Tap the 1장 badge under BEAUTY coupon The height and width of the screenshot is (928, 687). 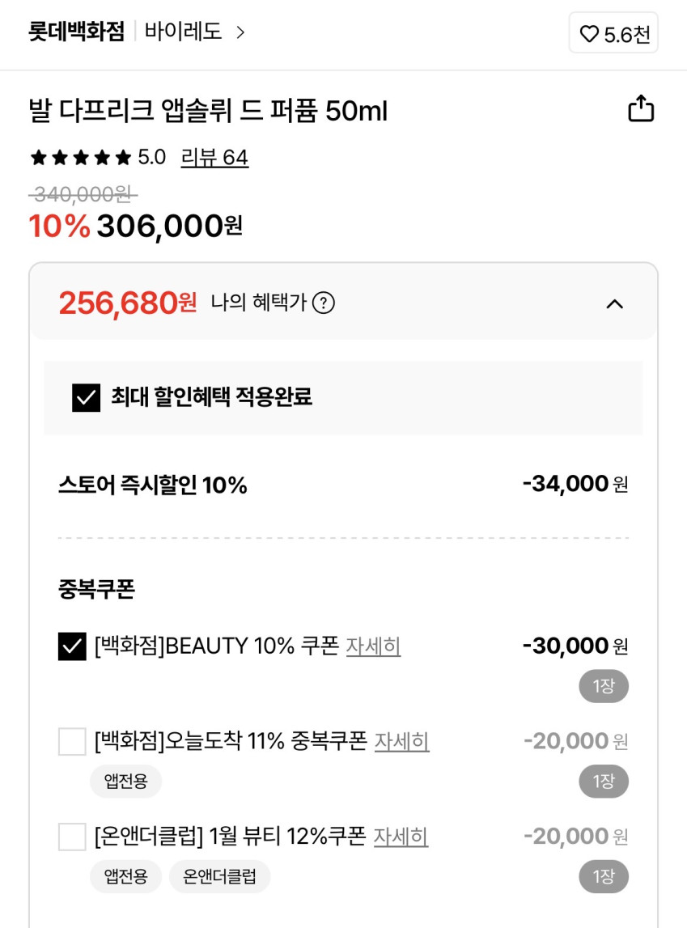click(x=604, y=687)
